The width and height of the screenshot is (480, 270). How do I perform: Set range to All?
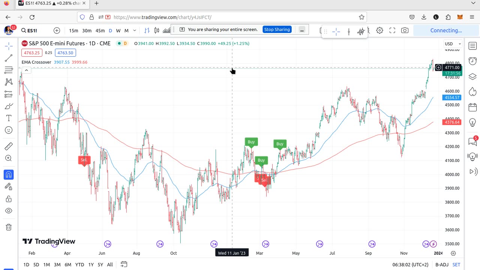(110, 265)
